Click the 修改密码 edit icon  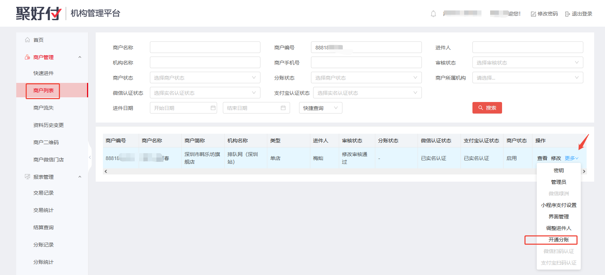click(533, 14)
